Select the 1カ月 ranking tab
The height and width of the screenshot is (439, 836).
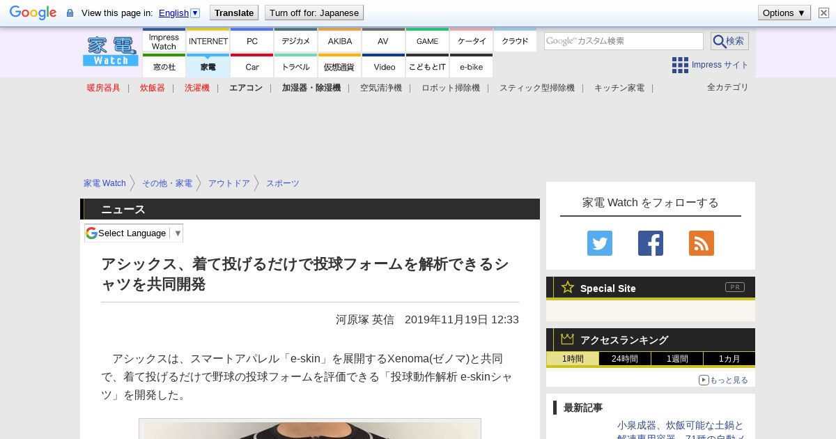coord(729,359)
